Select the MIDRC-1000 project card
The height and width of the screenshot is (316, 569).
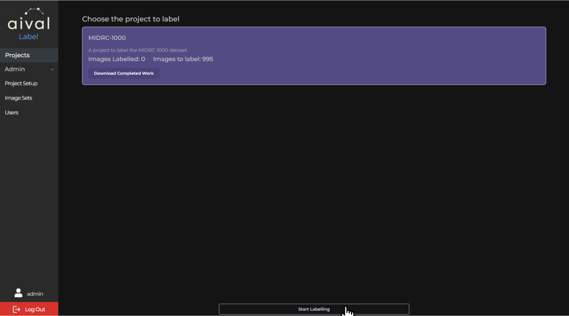(x=314, y=56)
